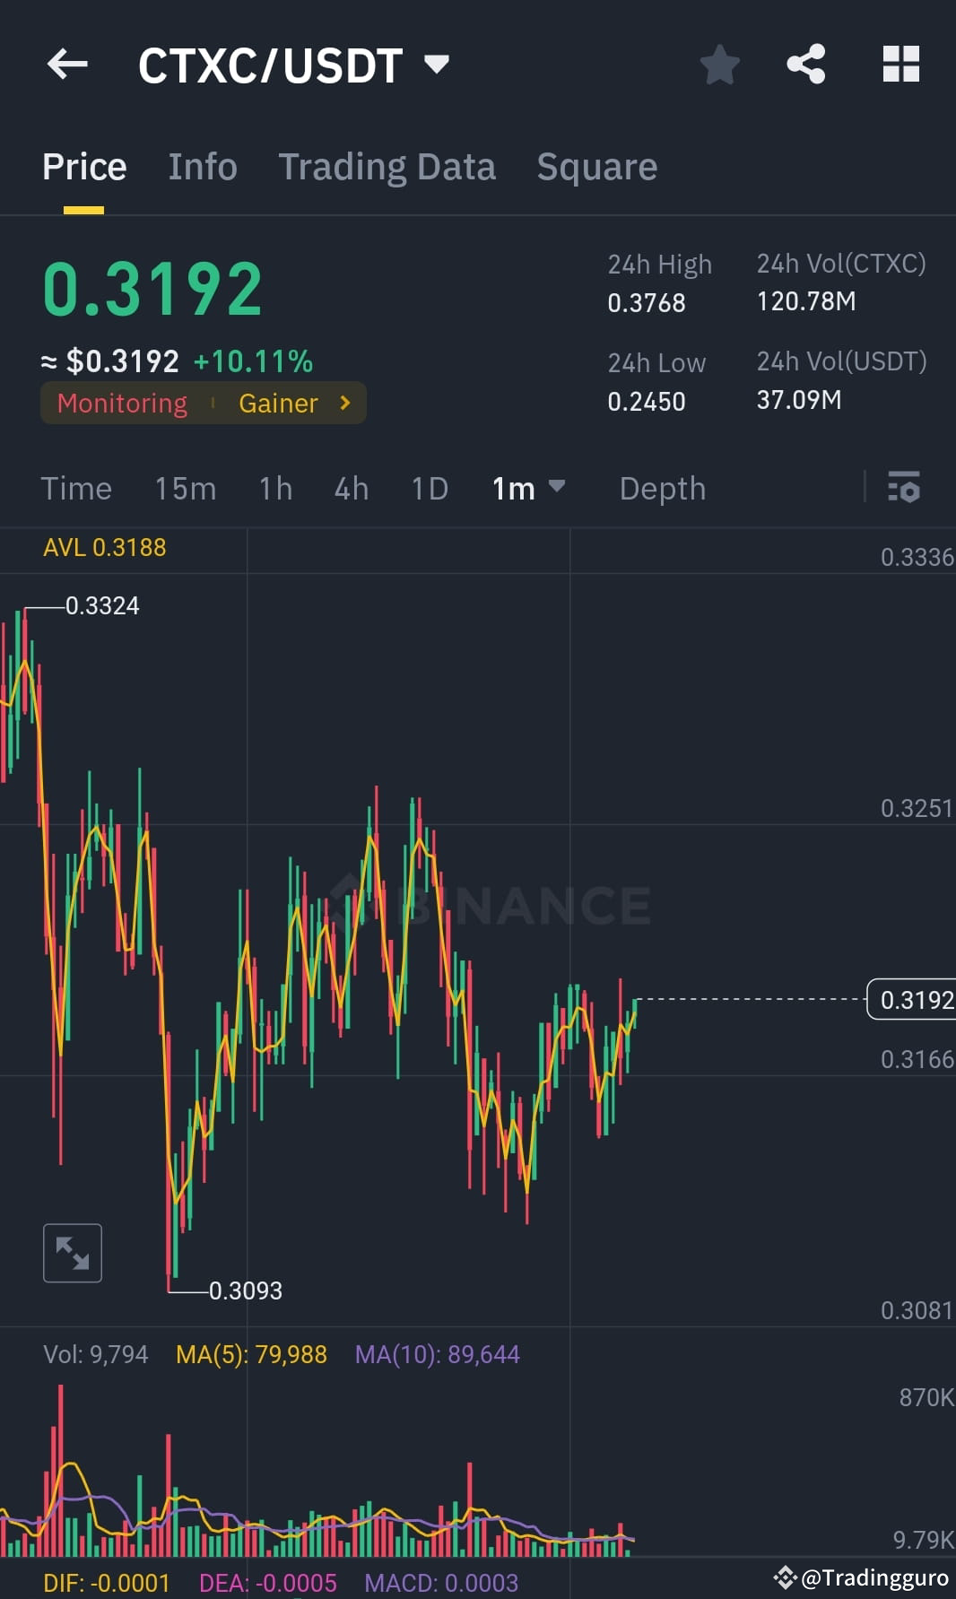Screen dimensions: 956x1599
Task: Toggle the Vol indicator display
Action: tap(94, 1353)
